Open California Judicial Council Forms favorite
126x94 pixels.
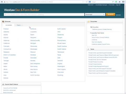click(101, 44)
